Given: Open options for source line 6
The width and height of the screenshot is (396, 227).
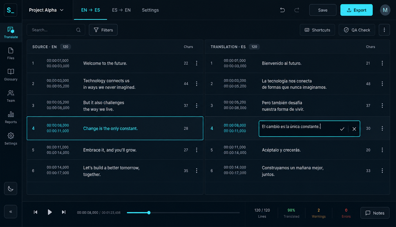Looking at the screenshot, I should pos(197,171).
